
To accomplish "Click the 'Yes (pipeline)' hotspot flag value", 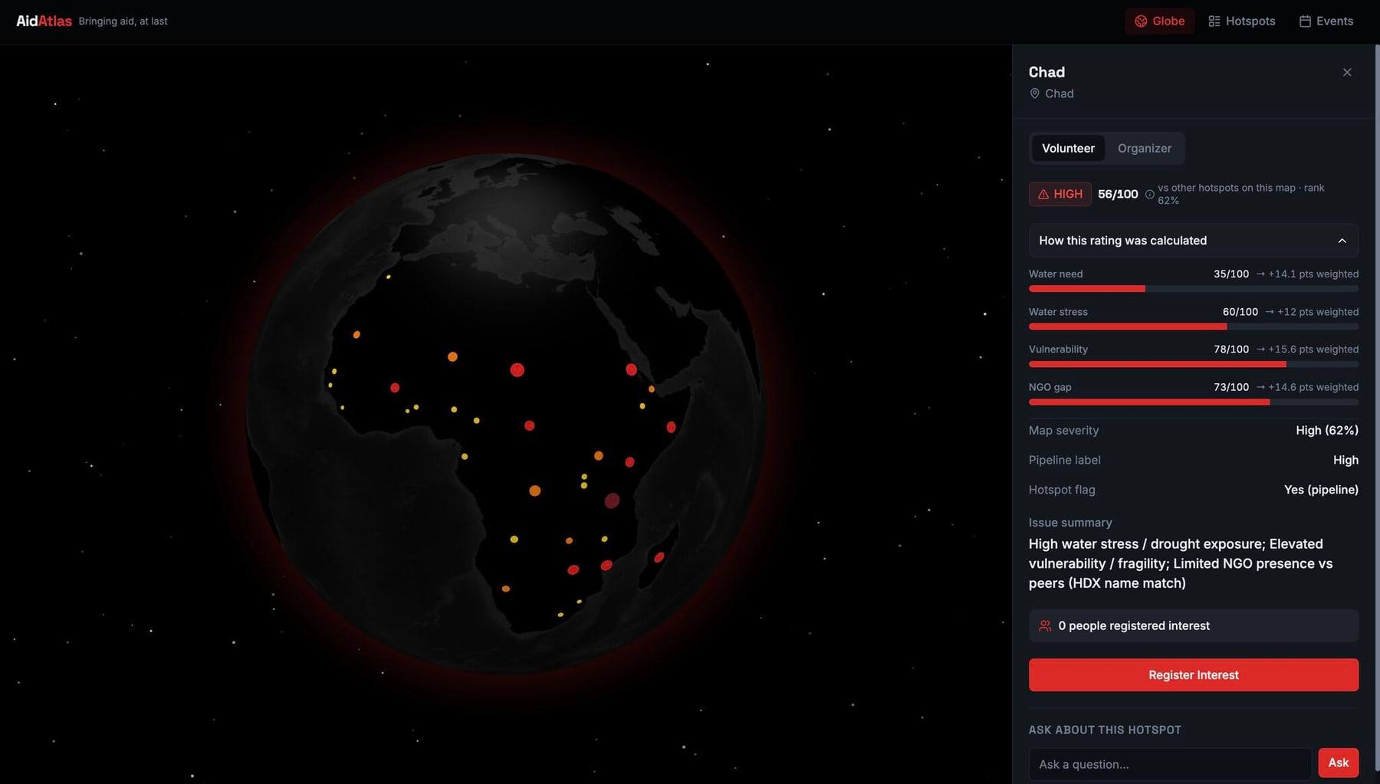I will point(1321,490).
